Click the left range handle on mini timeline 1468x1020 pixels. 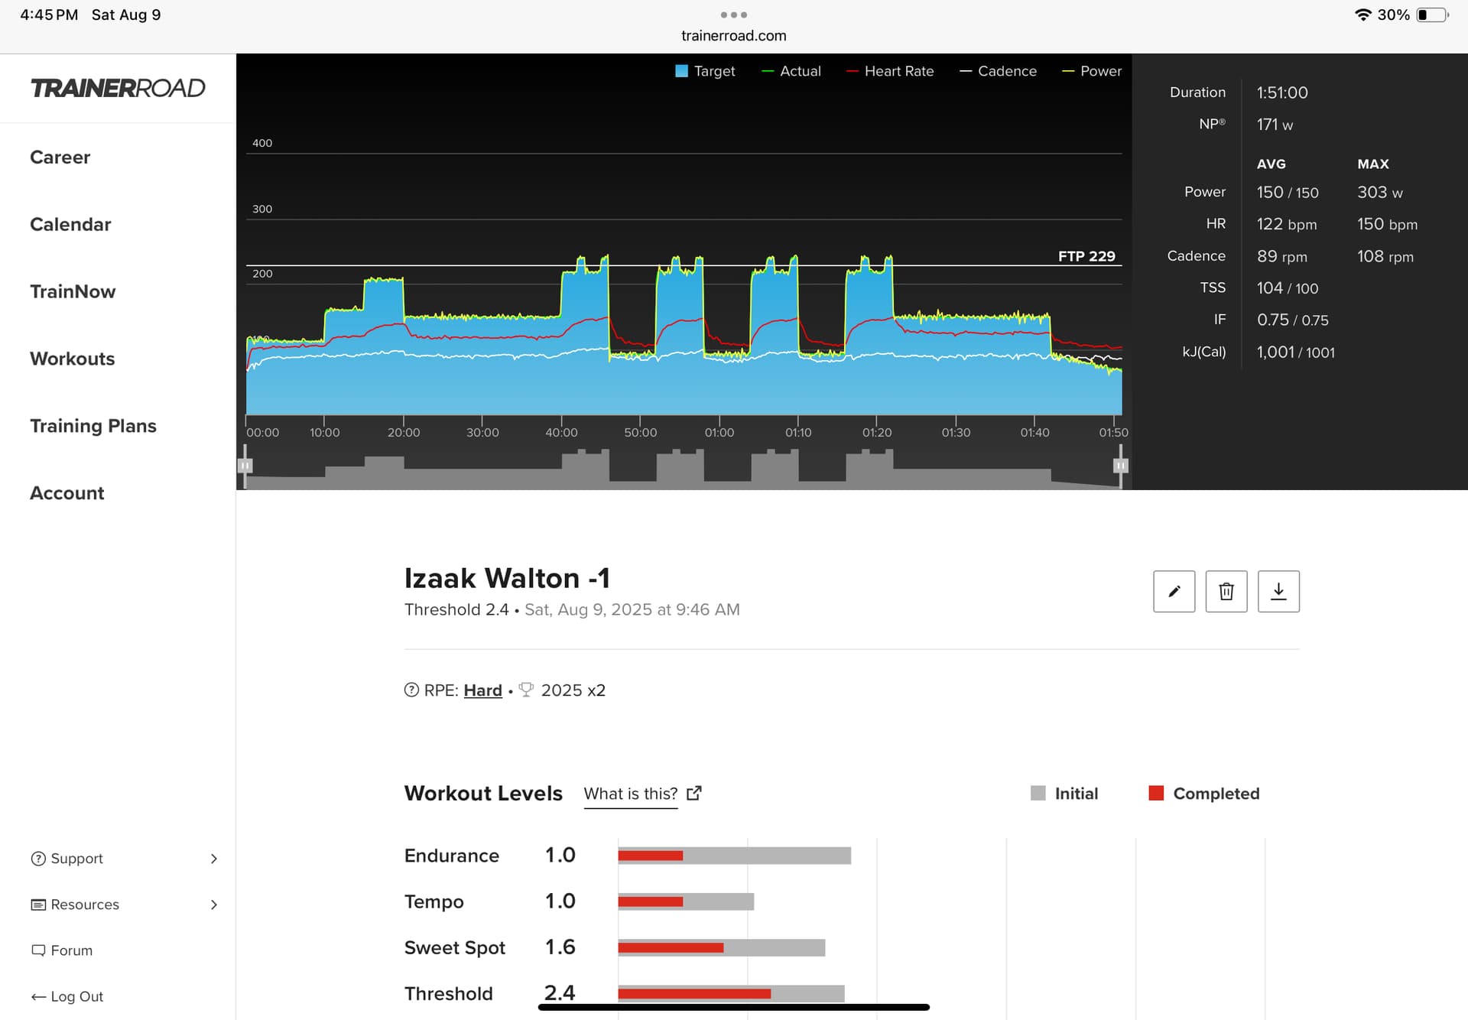(x=245, y=465)
